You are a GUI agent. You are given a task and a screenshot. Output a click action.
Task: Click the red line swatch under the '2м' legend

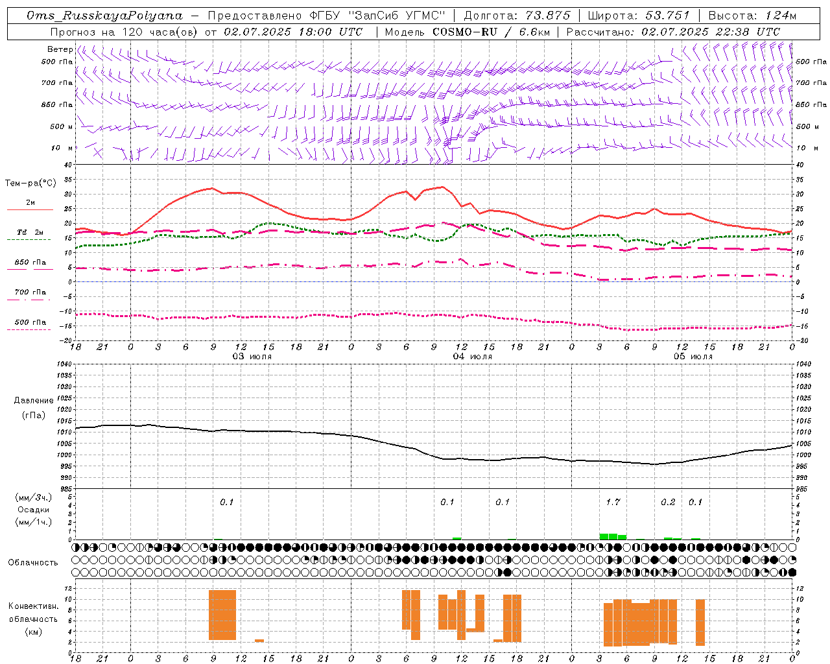(x=30, y=209)
